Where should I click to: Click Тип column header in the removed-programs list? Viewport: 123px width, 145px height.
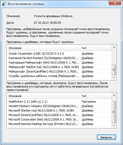(96, 48)
